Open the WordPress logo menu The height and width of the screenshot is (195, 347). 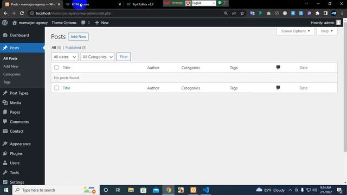(5, 23)
